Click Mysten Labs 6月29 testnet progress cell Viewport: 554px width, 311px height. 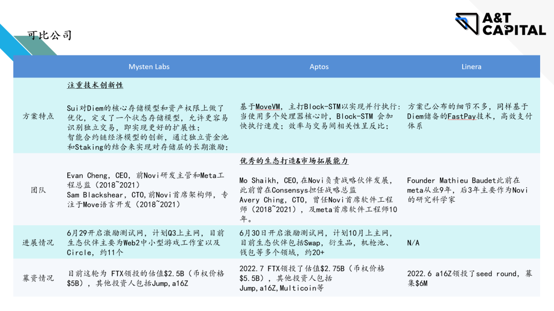point(146,242)
